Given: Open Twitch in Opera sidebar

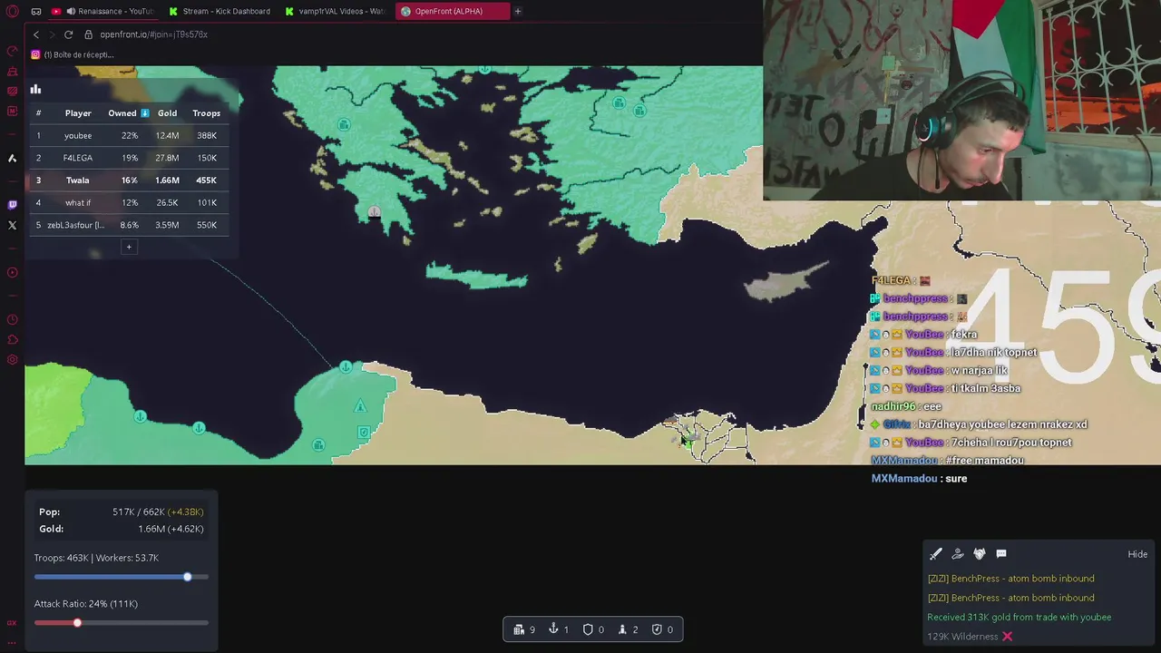Looking at the screenshot, I should click(12, 205).
